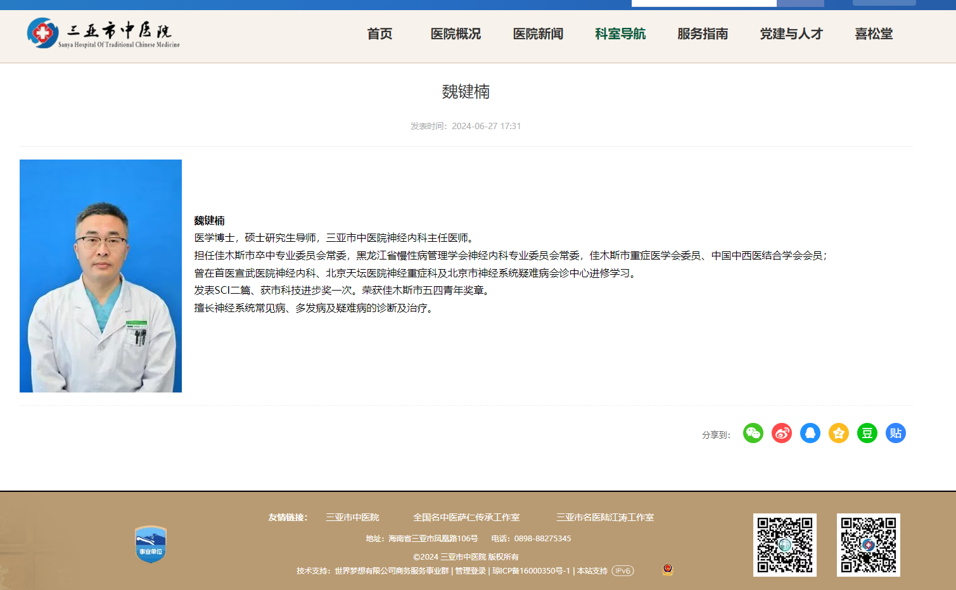Click the Sanya TCM Hospital logo

coord(103,33)
